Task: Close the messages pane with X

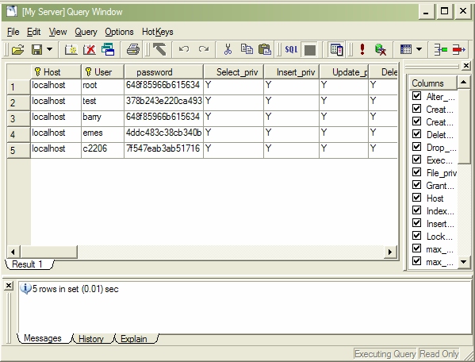Action: pyautogui.click(x=9, y=286)
